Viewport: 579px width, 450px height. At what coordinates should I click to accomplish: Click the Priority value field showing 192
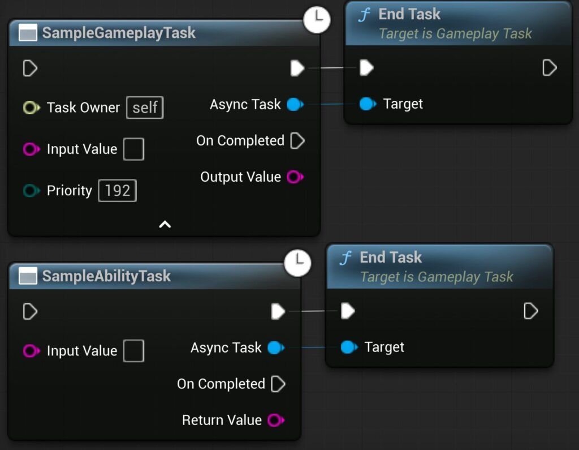coord(118,191)
